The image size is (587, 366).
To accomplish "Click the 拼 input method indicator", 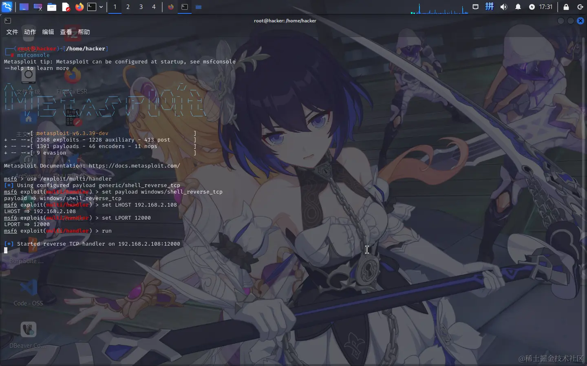I will pyautogui.click(x=490, y=7).
